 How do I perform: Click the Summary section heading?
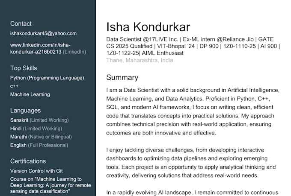tap(122, 77)
